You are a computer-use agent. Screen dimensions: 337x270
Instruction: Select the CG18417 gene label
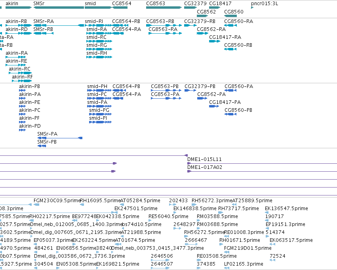pyautogui.click(x=220, y=4)
